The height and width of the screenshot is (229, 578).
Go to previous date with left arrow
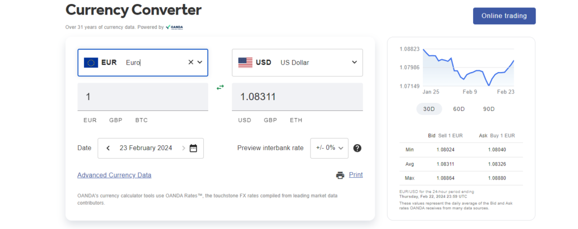[x=108, y=148]
